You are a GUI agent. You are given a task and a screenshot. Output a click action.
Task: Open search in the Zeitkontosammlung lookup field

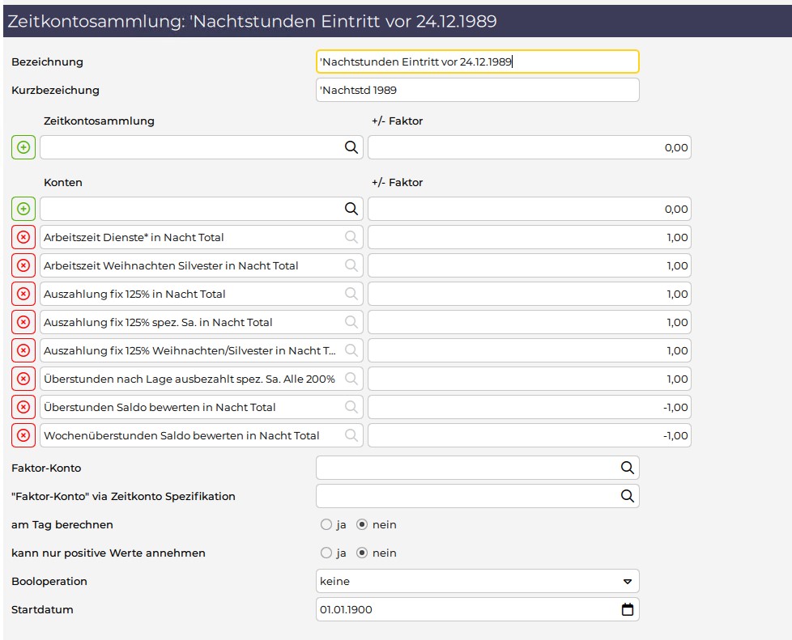[x=351, y=147]
